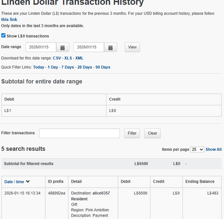Click the alice0357 Resident destination name
Screen dimensions: 224x219
(x=90, y=196)
